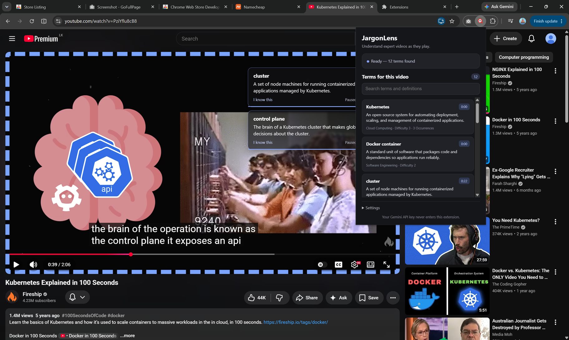
Task: Open player settings gear
Action: coord(355,264)
